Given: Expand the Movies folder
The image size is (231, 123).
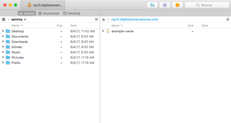Looking at the screenshot, I should pyautogui.click(x=3, y=47).
